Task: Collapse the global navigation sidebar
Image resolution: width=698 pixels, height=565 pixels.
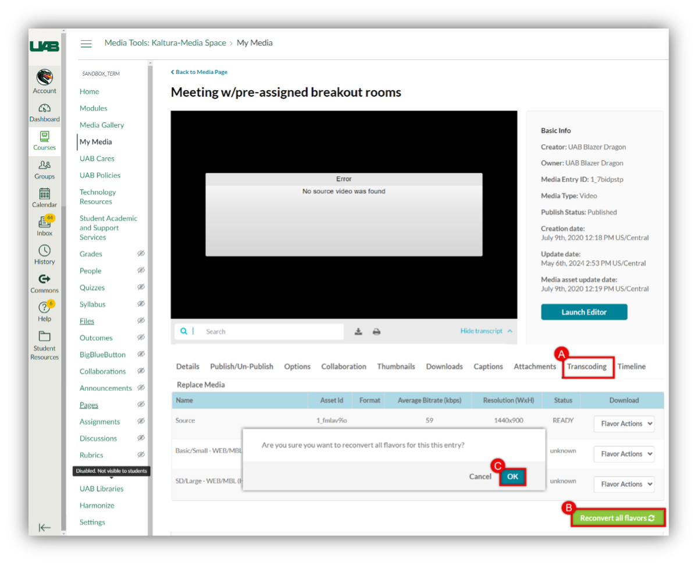Action: [44, 528]
